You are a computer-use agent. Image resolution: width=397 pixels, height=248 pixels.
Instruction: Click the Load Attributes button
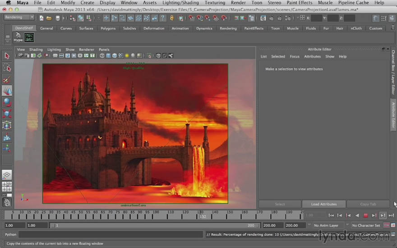click(x=324, y=204)
